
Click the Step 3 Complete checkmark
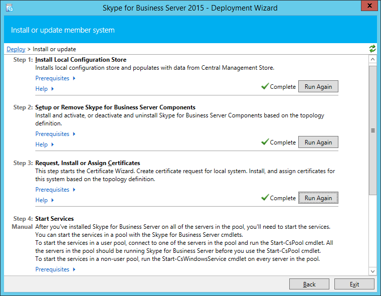(x=265, y=198)
